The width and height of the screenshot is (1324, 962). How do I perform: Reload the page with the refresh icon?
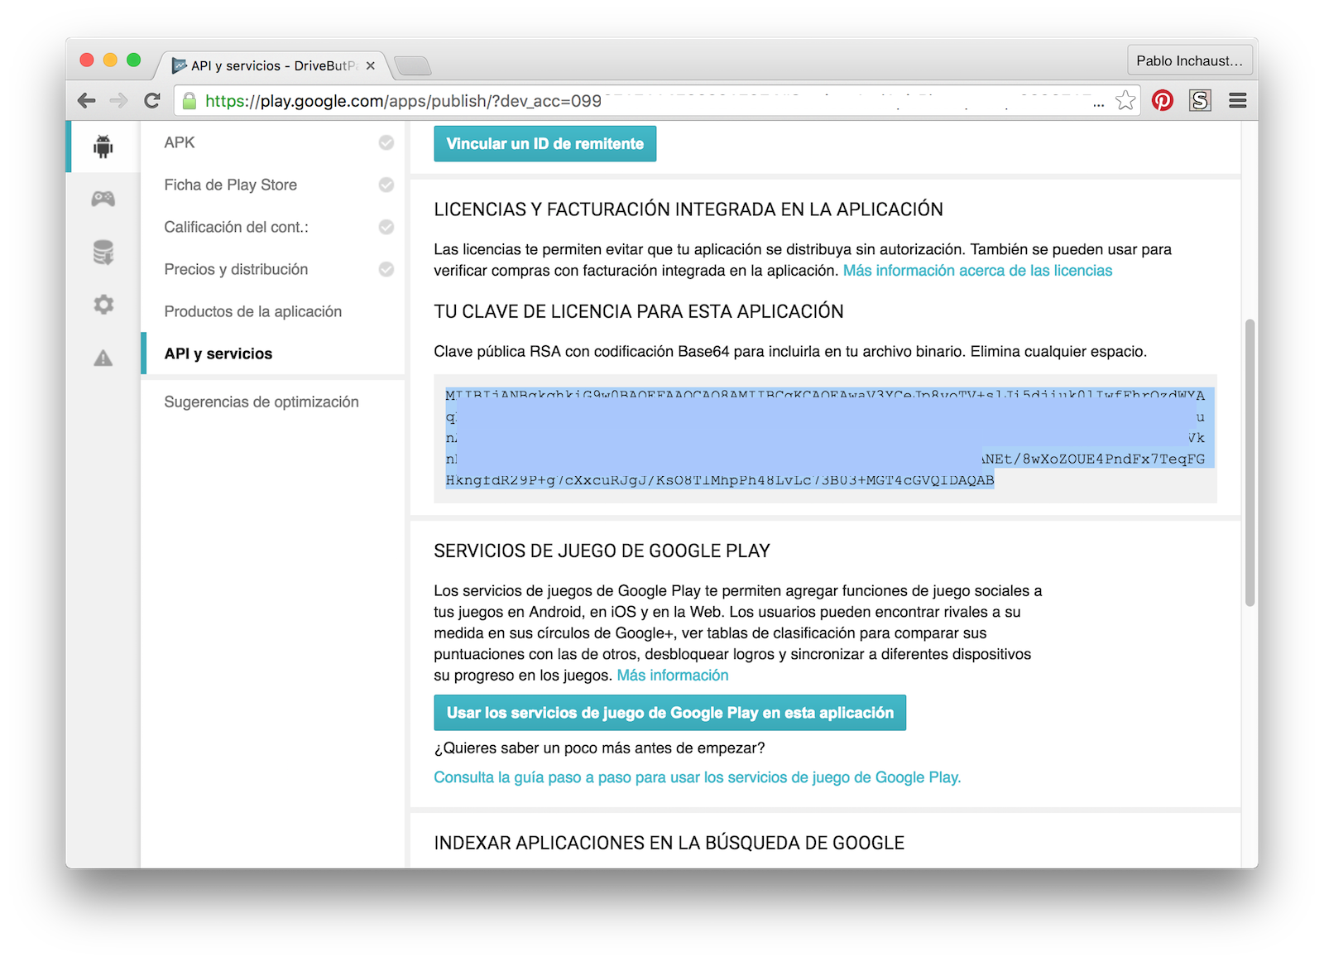(152, 101)
